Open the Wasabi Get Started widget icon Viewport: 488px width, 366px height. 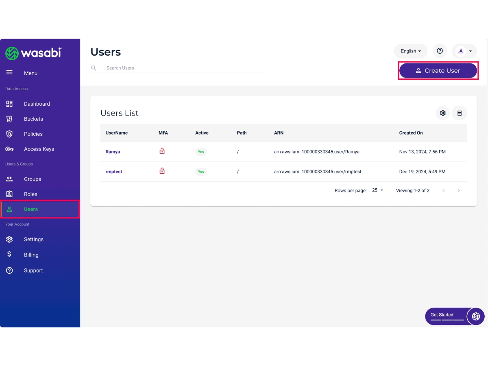click(476, 316)
